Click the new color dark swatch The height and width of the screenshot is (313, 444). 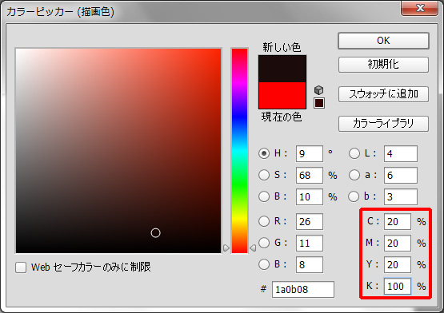coord(282,69)
